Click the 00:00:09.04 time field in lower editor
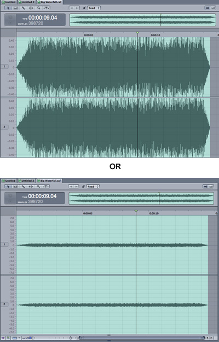Screen dimensions: 219x342 point(42,196)
